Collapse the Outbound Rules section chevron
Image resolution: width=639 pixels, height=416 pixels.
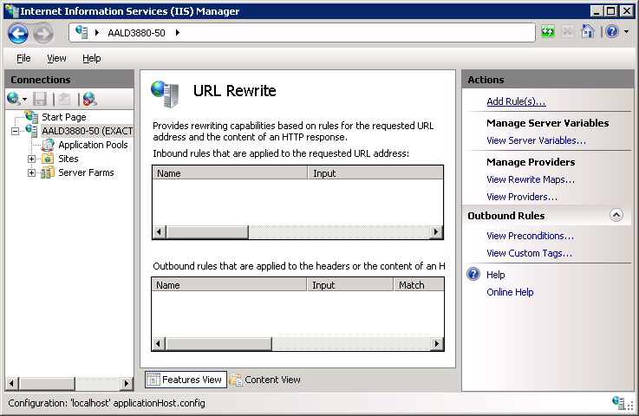coord(616,215)
